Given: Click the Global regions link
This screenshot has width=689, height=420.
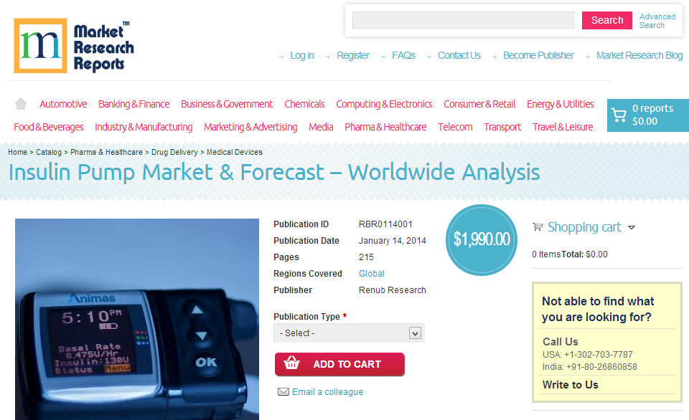Looking at the screenshot, I should point(372,274).
